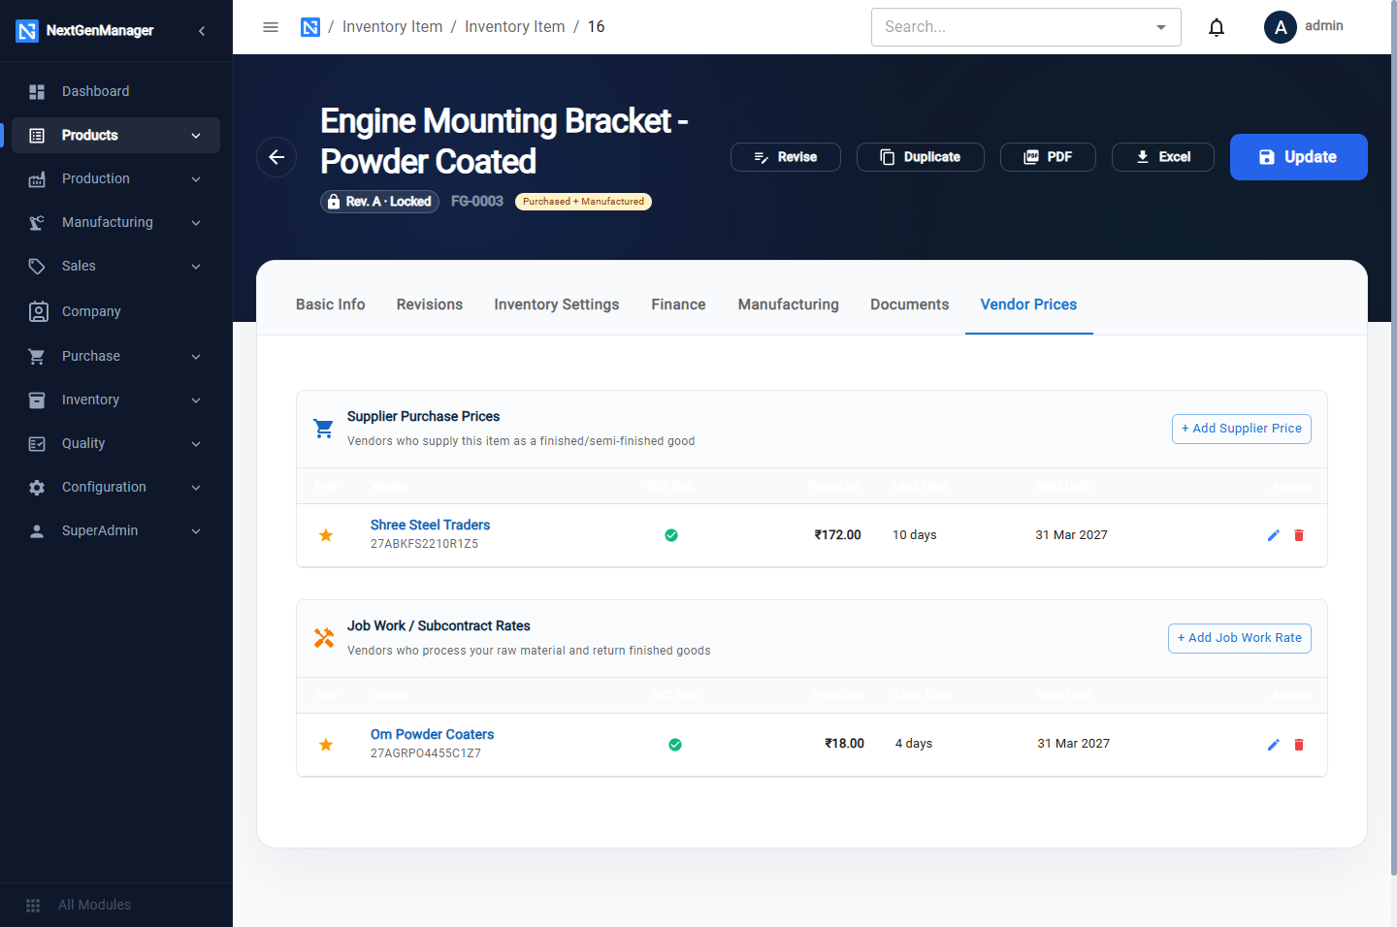Screen dimensions: 1397x927
Task: Switch to the Inventory Settings tab
Action: (x=557, y=304)
